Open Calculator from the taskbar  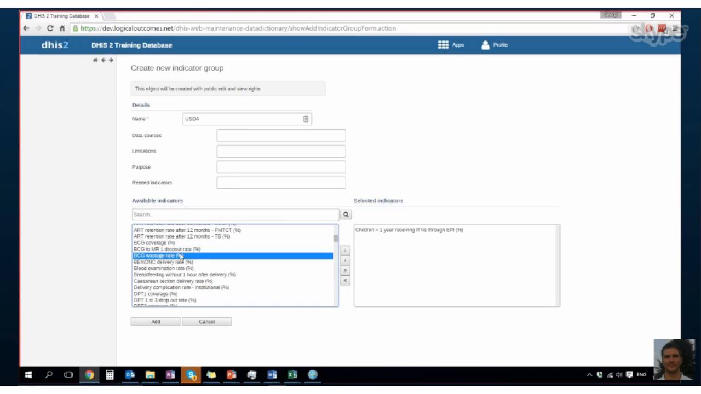click(x=110, y=375)
